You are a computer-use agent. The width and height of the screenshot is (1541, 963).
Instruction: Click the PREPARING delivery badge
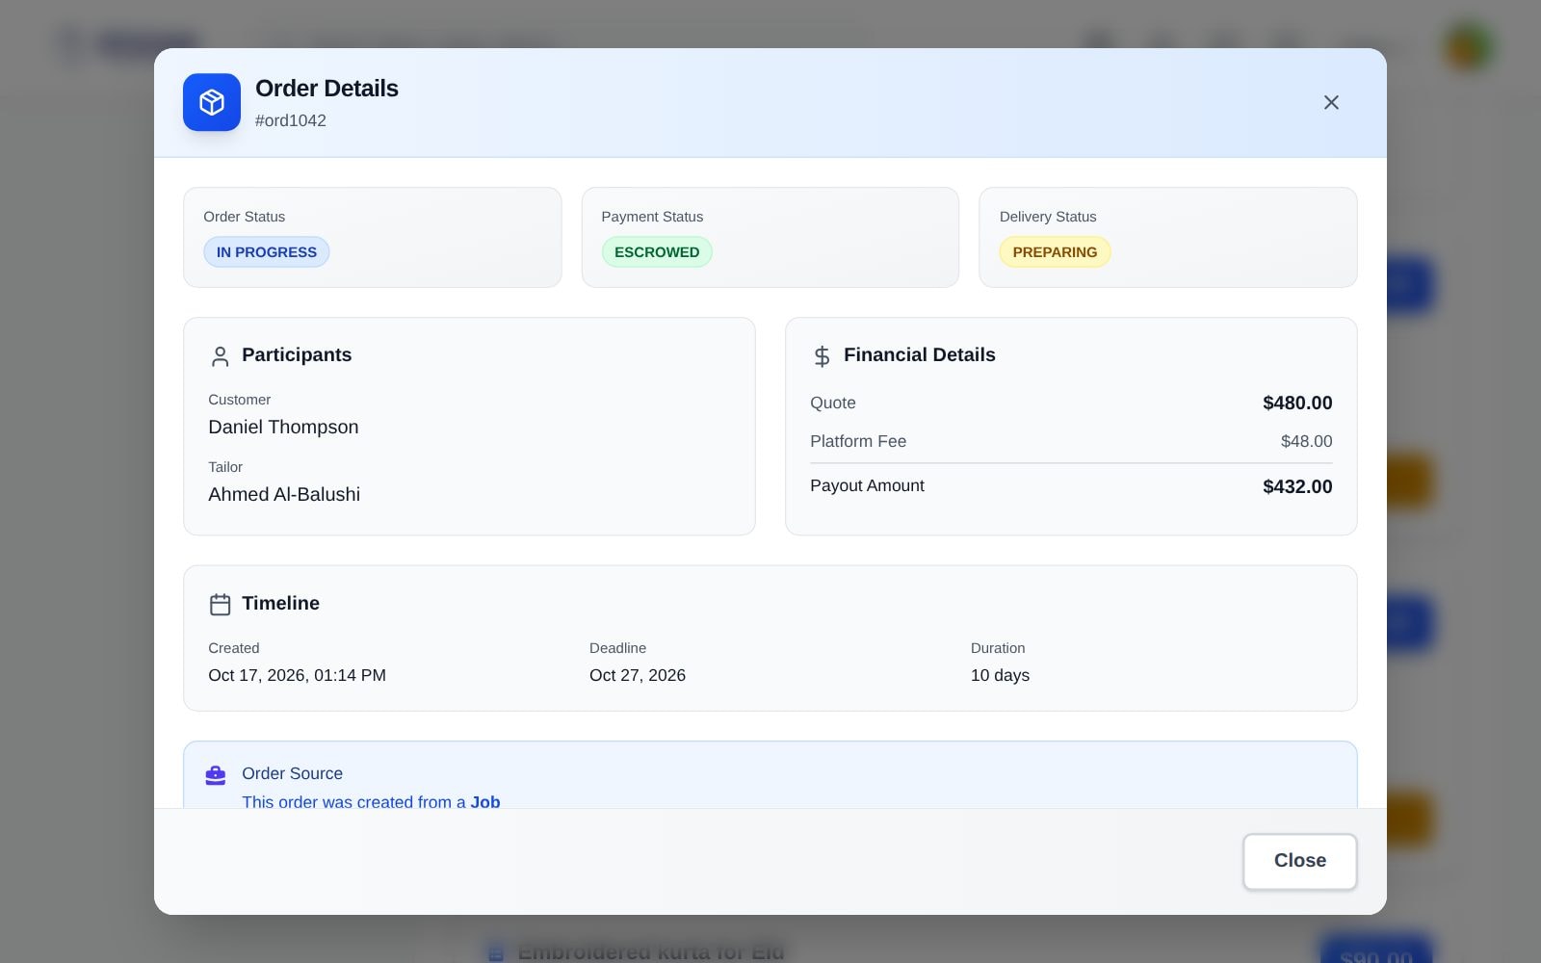pyautogui.click(x=1055, y=252)
